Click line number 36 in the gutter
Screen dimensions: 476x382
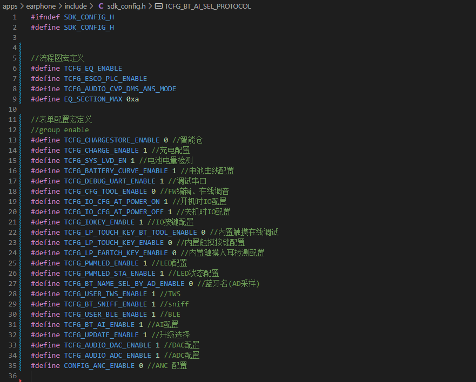(12, 376)
